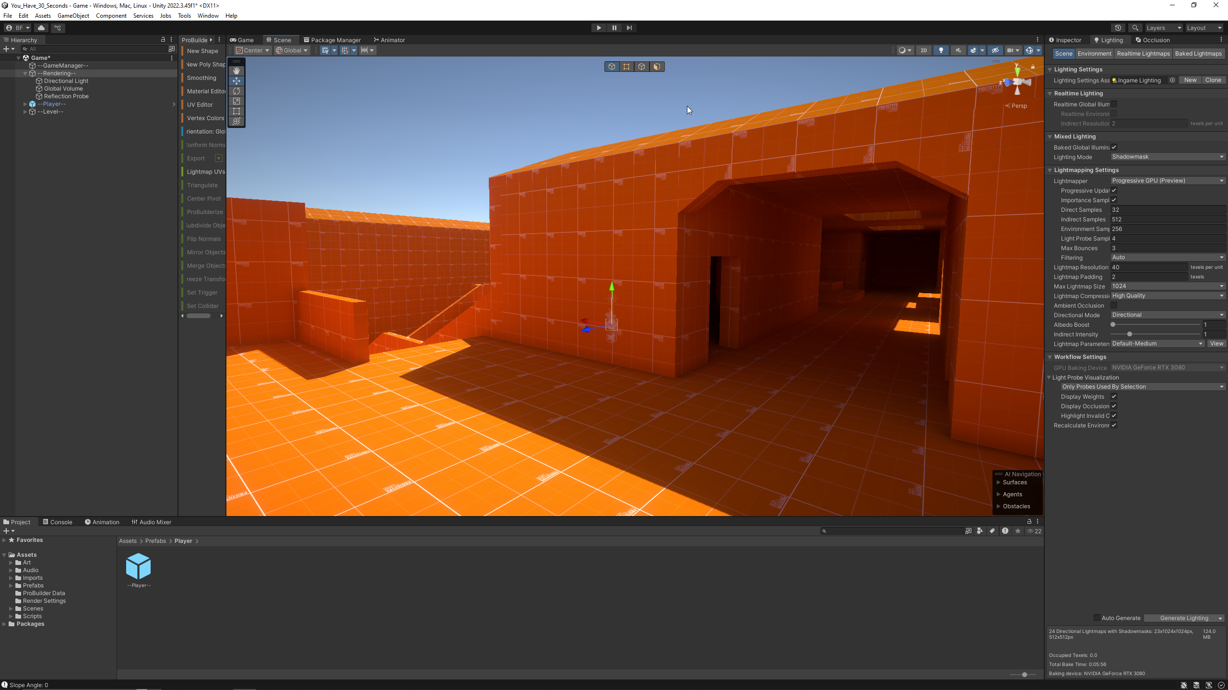Click New lighting settings button

(x=1190, y=80)
